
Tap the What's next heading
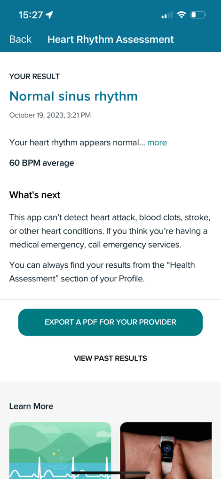[x=35, y=195]
